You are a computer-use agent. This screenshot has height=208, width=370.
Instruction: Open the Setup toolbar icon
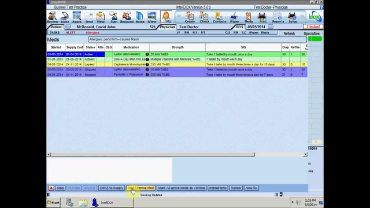(293, 17)
